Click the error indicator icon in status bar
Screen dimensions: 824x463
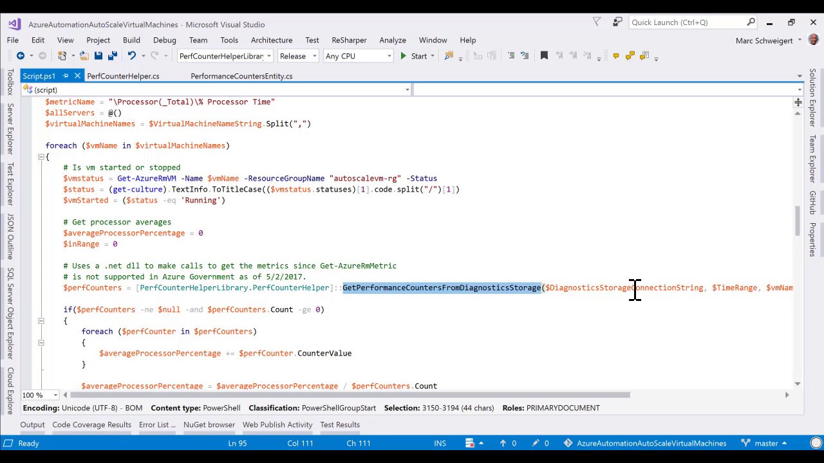471,443
